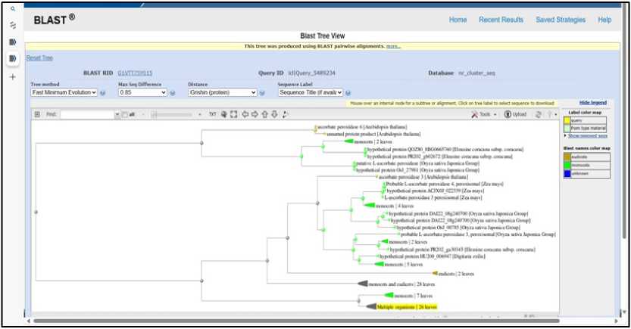Click help icon beside Max Seq Difference
This screenshot has width=631, height=329.
point(172,93)
